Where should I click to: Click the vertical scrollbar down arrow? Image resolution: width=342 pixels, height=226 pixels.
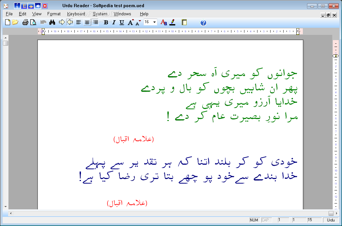coord(6,207)
